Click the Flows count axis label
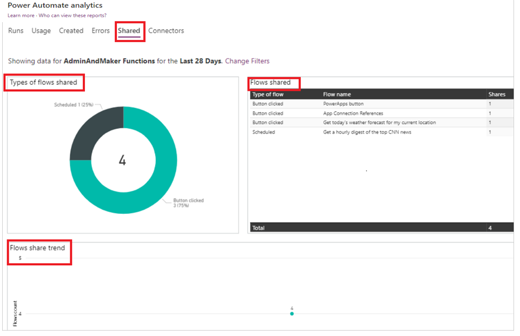The height and width of the screenshot is (336, 520). 15,313
